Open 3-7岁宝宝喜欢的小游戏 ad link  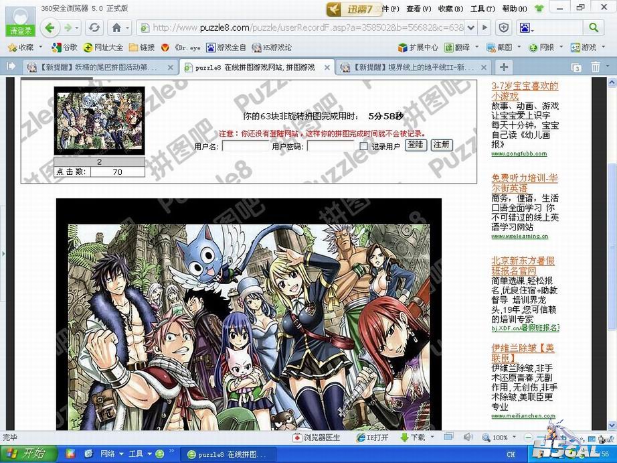[x=525, y=90]
